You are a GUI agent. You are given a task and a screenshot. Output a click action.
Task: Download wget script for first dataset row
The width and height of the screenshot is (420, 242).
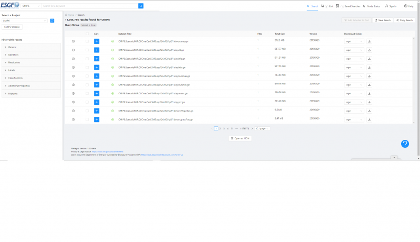369,41
